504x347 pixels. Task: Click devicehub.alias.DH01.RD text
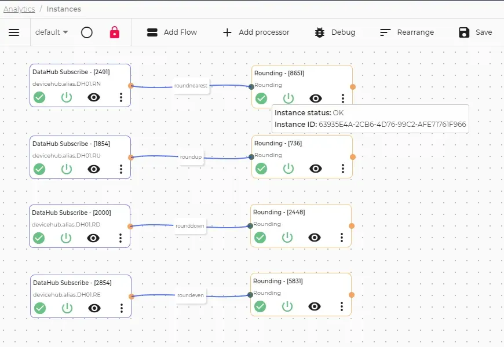pos(66,225)
